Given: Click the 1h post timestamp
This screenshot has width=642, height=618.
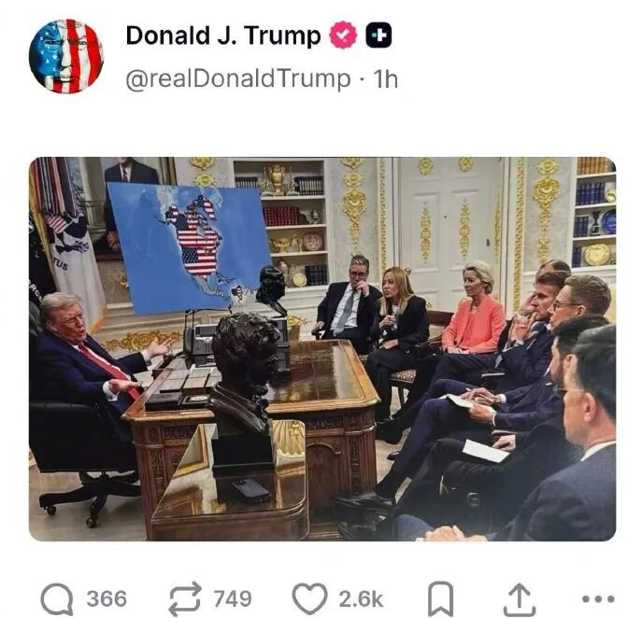Looking at the screenshot, I should click(385, 78).
